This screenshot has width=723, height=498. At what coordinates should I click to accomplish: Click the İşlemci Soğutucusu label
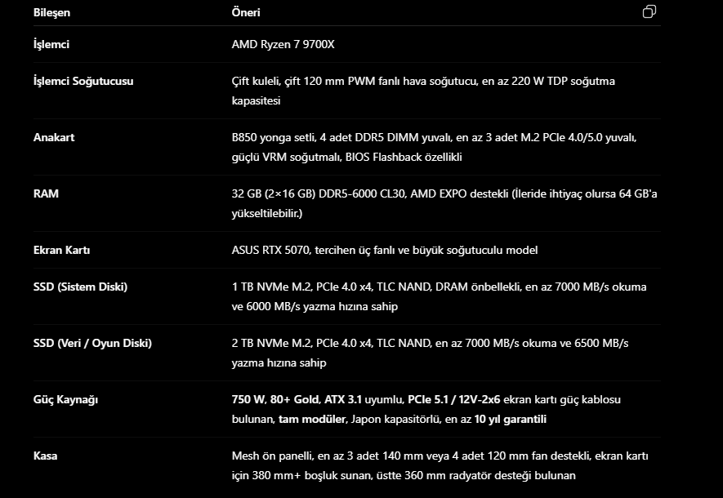[x=83, y=81]
